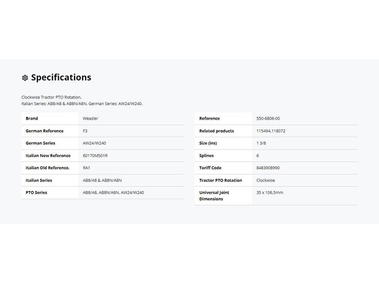The image size is (379, 284).
Task: Click the Size (ins) label
Action: [x=208, y=143]
